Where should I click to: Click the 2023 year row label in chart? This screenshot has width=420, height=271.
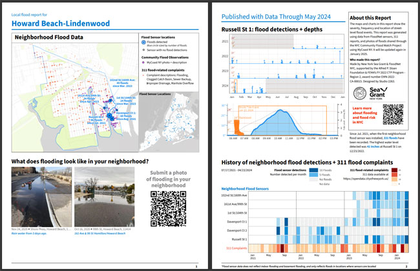(x=225, y=71)
